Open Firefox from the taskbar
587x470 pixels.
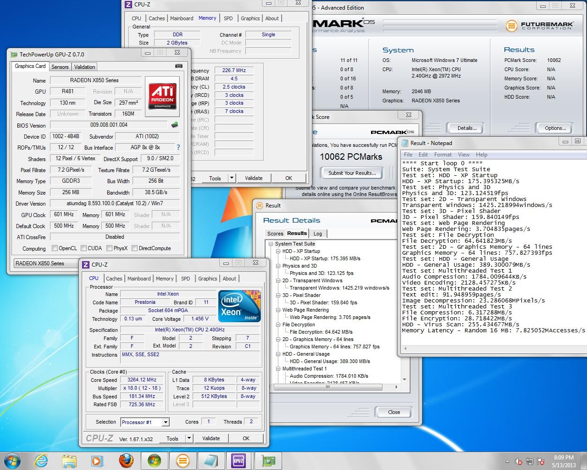[x=126, y=460]
